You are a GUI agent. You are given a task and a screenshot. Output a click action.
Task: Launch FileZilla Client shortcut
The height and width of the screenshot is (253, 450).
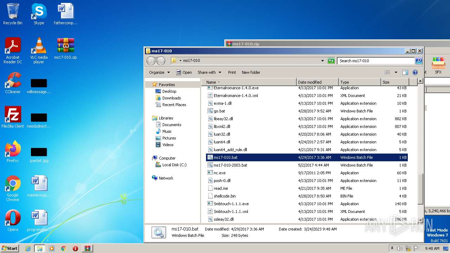pyautogui.click(x=13, y=117)
